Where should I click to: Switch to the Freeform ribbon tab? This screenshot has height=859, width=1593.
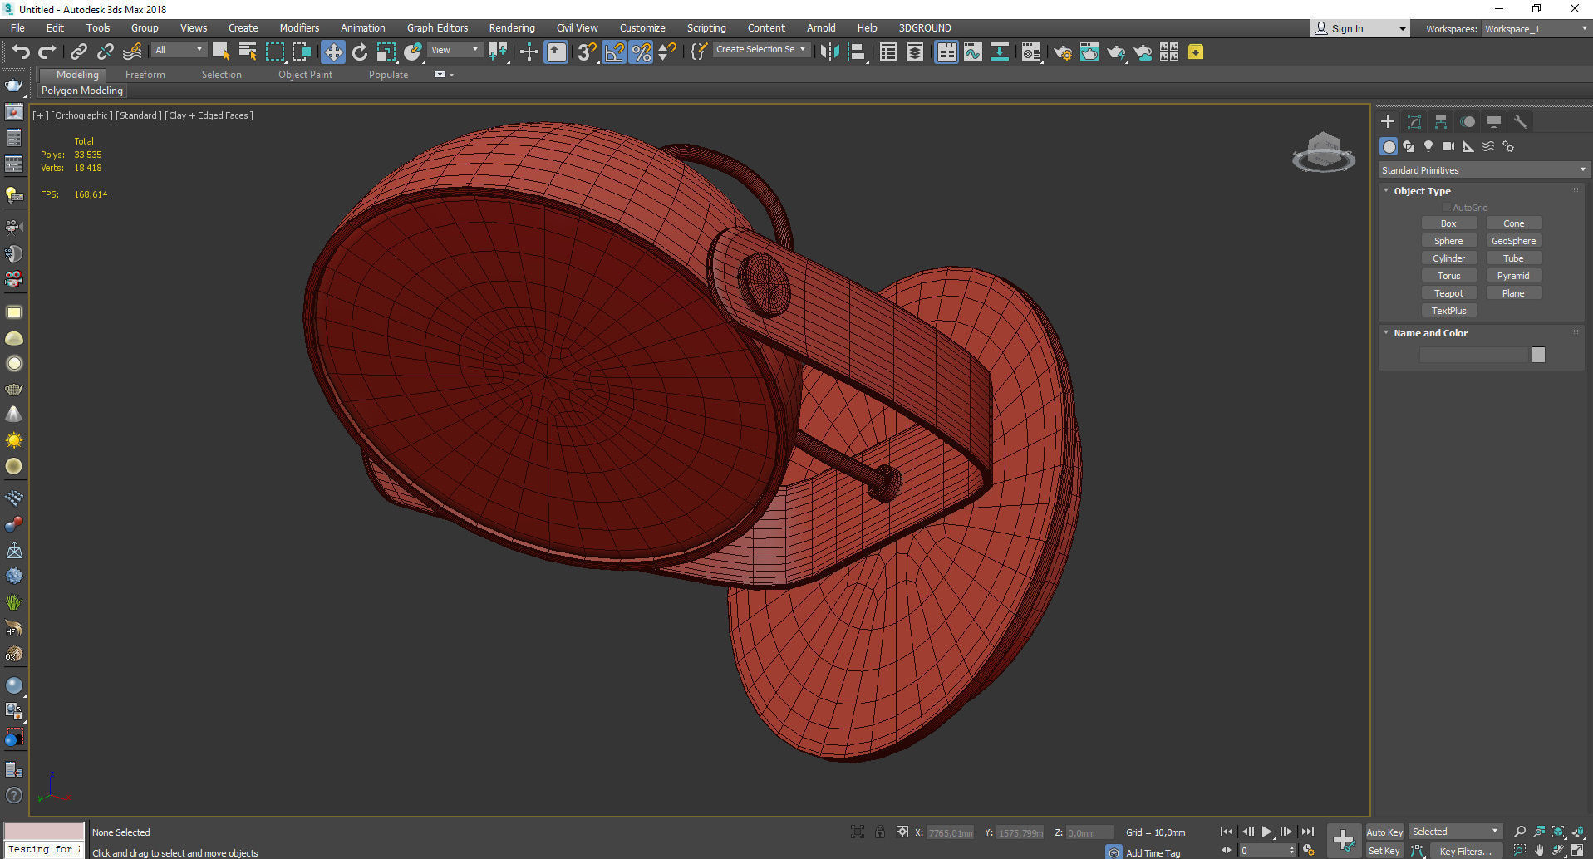(145, 75)
